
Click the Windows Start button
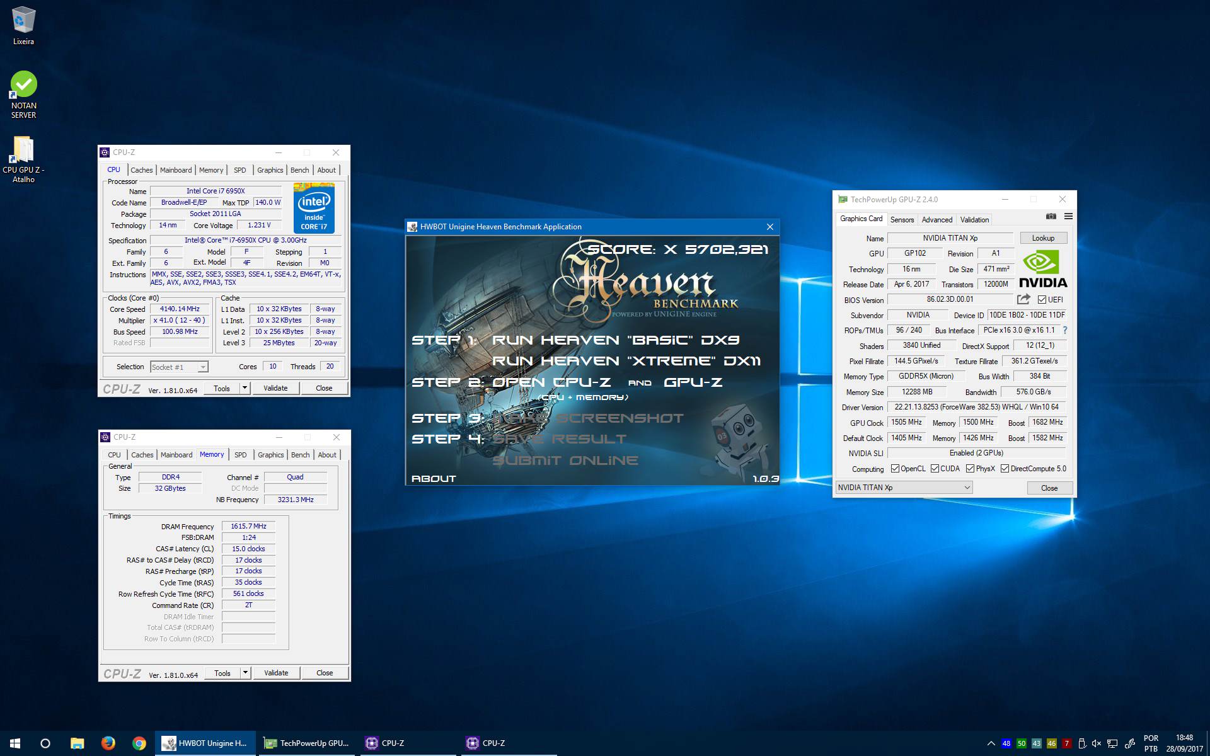coord(15,743)
